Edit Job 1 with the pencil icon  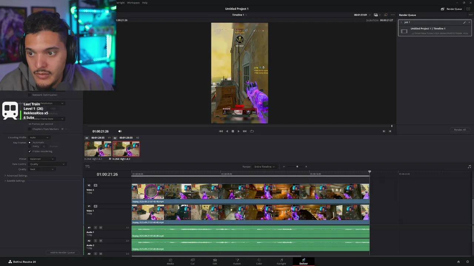(464, 22)
